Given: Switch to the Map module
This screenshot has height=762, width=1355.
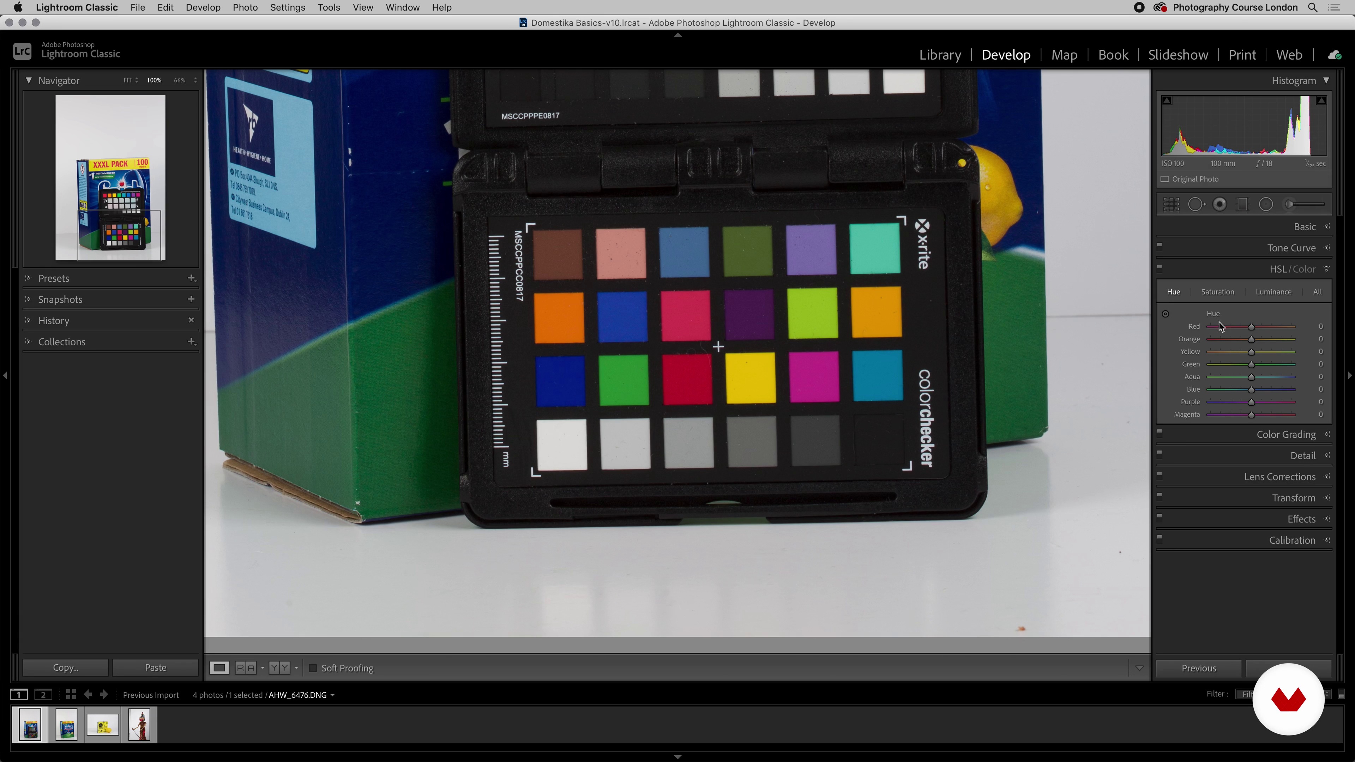Looking at the screenshot, I should (1064, 55).
